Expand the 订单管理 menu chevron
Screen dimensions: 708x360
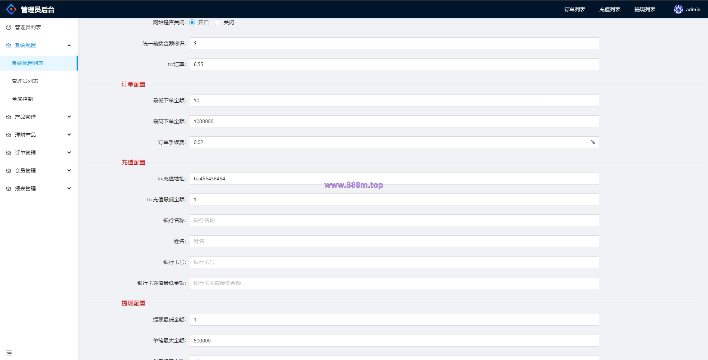[x=69, y=153]
